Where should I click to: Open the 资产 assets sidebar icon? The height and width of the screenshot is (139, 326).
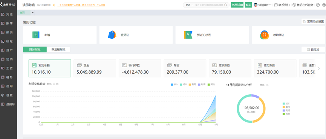pyautogui.click(x=3, y=50)
